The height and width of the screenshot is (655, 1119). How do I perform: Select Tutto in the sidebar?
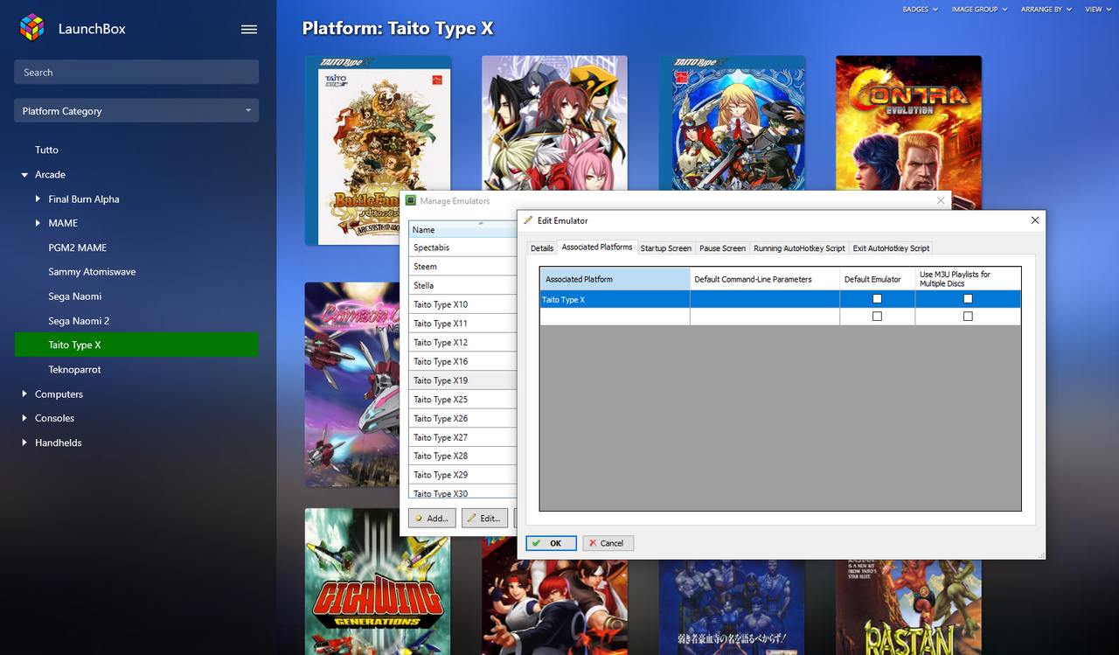tap(46, 150)
